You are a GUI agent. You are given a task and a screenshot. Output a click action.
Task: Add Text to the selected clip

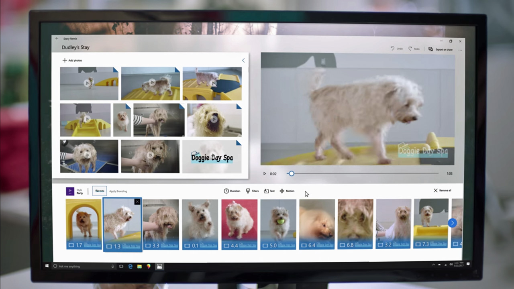(269, 191)
